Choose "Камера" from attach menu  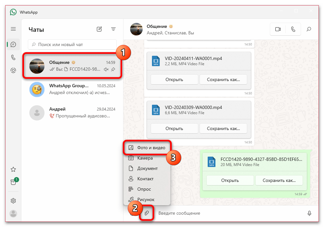[x=147, y=158]
